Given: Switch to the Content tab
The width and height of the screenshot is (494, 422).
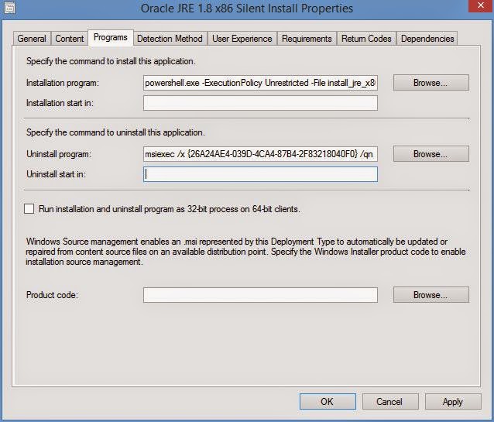Looking at the screenshot, I should point(70,39).
